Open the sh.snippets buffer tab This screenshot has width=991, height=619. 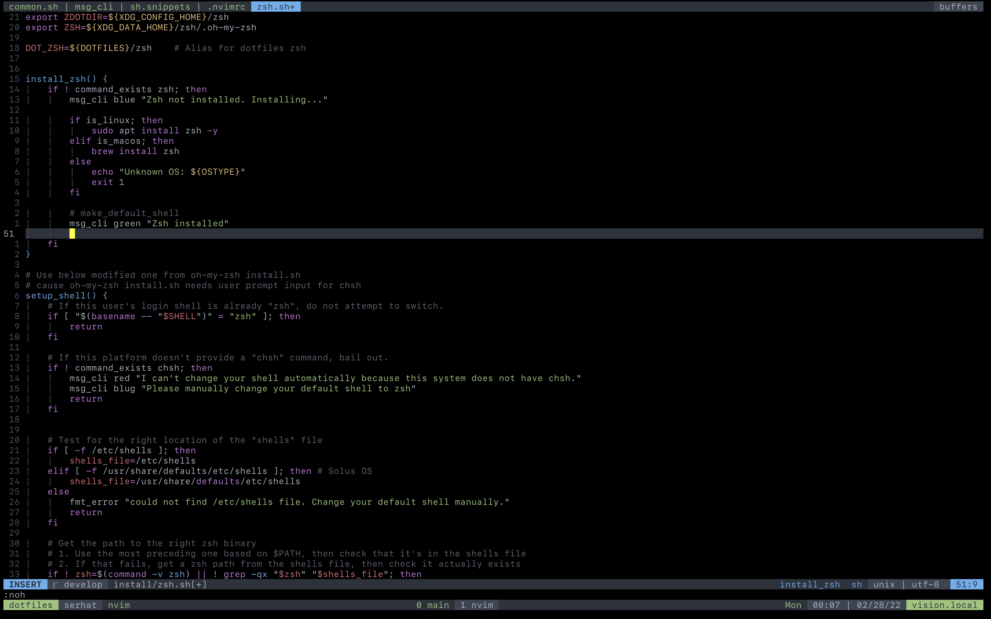click(x=160, y=7)
